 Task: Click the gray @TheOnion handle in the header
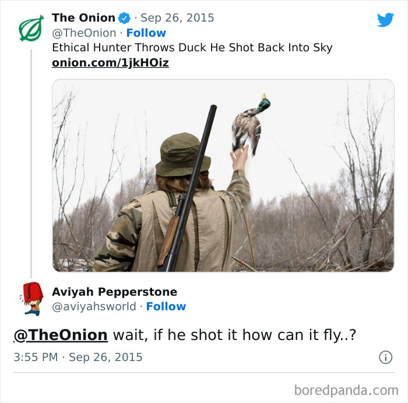click(x=84, y=33)
